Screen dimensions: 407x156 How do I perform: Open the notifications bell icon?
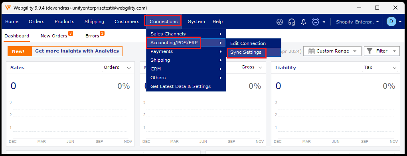pos(303,22)
